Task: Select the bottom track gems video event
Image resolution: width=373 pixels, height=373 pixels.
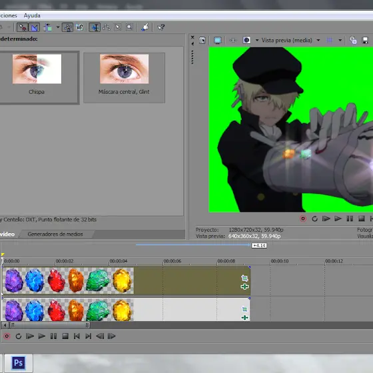Action: (126, 310)
